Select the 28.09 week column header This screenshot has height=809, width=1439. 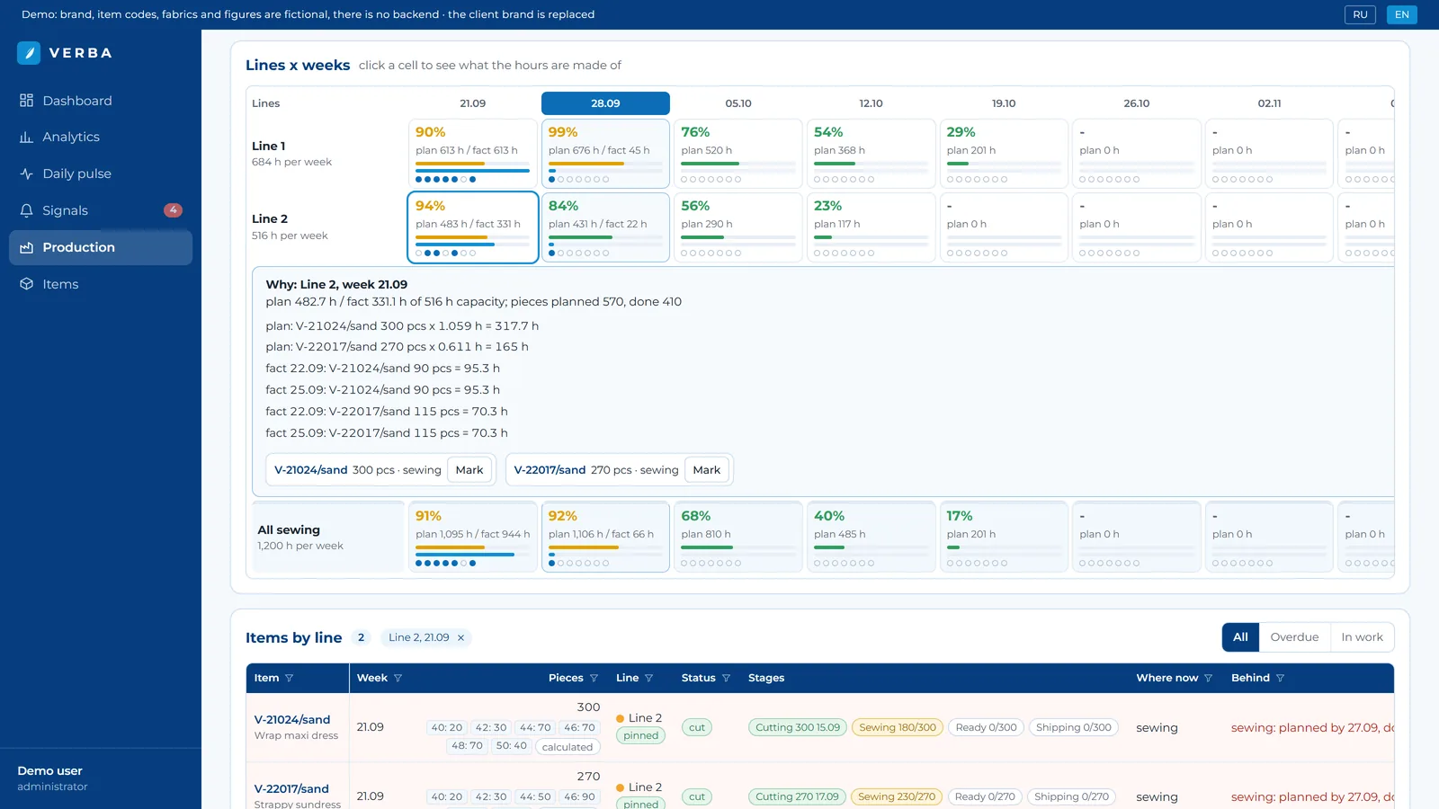point(605,103)
